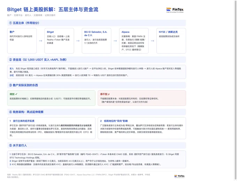This screenshot has width=237, height=181.
Task: Click the red cross mark next to 得不到
Action: 109,94
